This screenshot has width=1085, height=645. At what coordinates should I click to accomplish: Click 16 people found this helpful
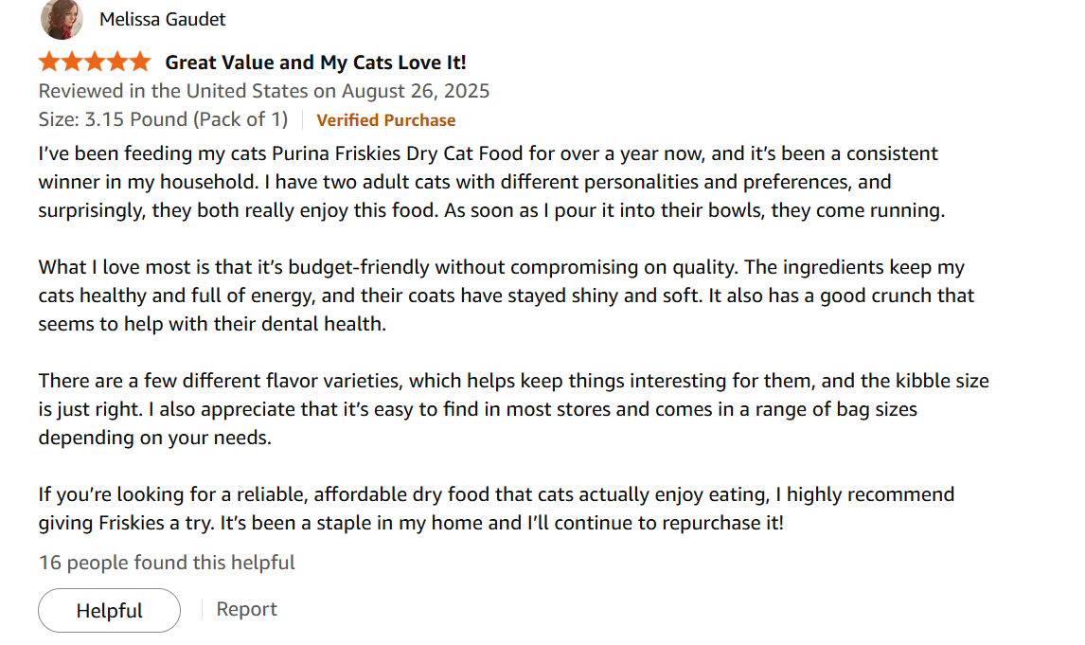click(166, 562)
